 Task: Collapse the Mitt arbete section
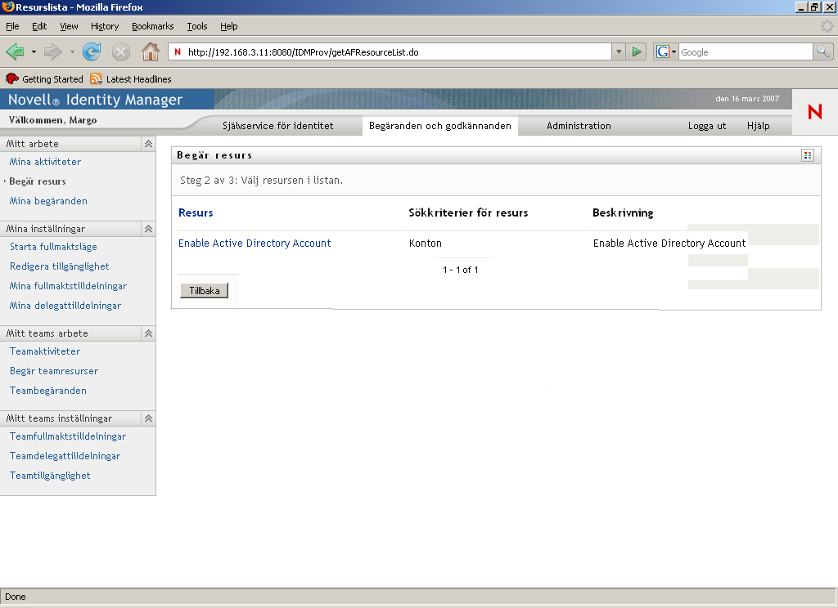pos(149,144)
